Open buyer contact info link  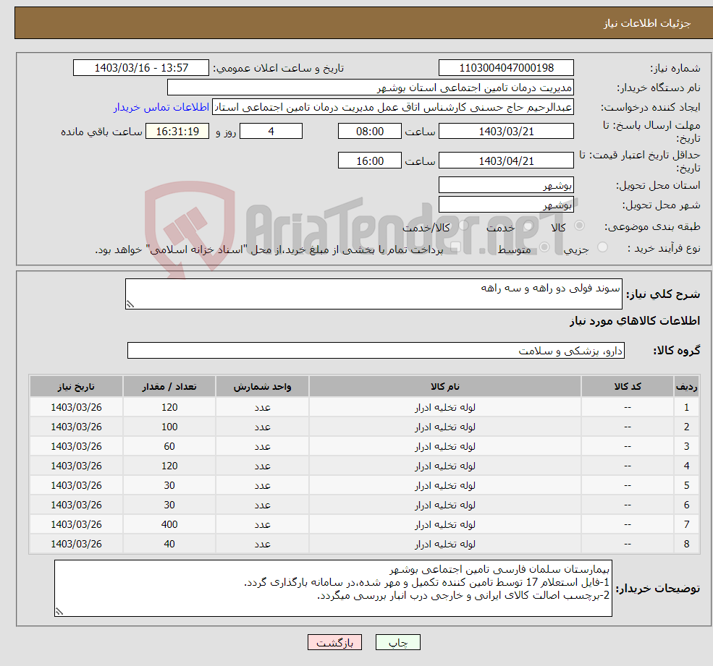point(161,107)
